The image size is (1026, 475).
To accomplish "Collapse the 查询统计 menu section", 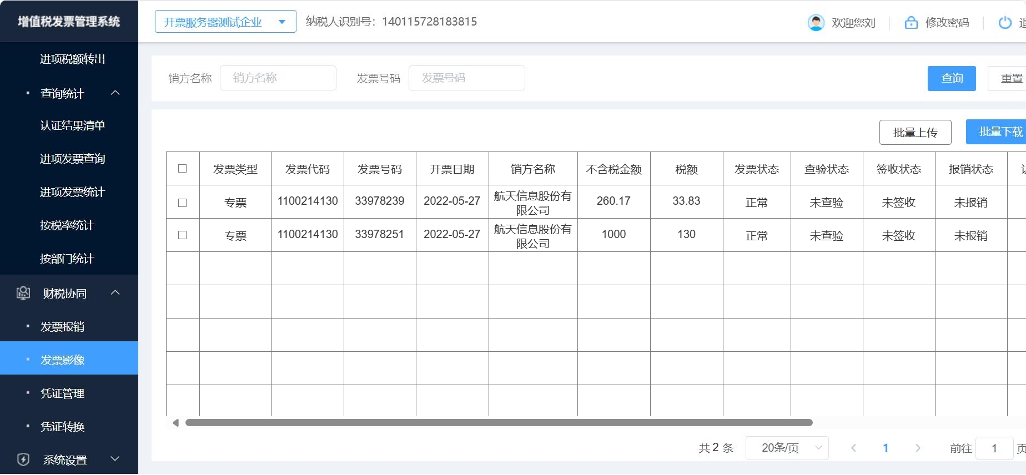I will click(115, 93).
